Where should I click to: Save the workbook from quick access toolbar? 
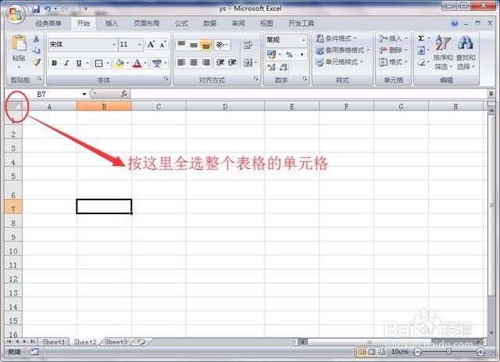pos(36,9)
